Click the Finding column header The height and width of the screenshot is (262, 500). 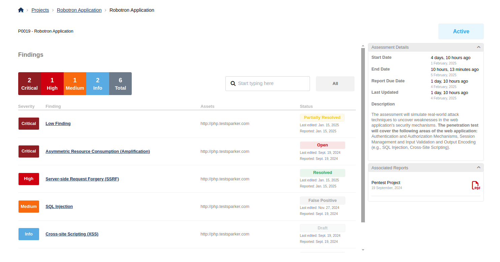point(53,106)
